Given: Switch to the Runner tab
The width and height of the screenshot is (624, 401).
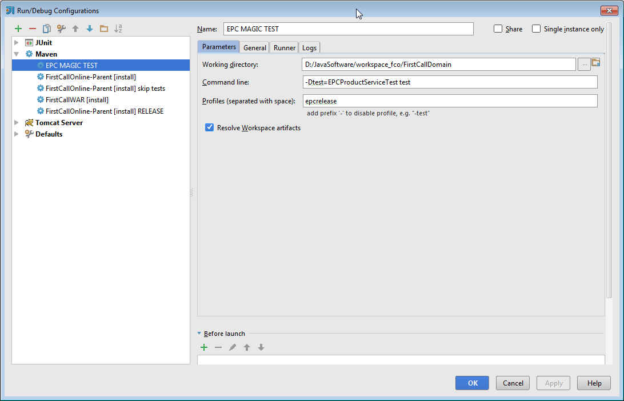Looking at the screenshot, I should (283, 47).
